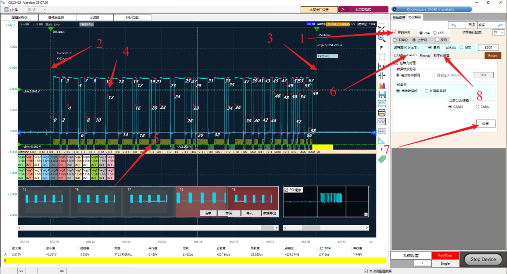The image size is (507, 274).
Task: Open the spectrum histogram icon
Action: point(382,85)
